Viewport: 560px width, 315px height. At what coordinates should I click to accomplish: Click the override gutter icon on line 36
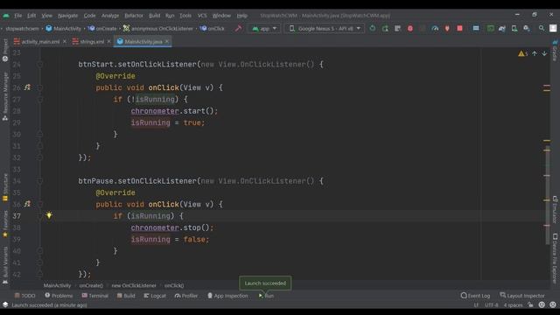pyautogui.click(x=27, y=204)
